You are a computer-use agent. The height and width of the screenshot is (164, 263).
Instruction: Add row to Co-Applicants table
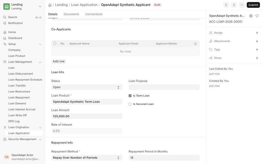click(x=59, y=61)
